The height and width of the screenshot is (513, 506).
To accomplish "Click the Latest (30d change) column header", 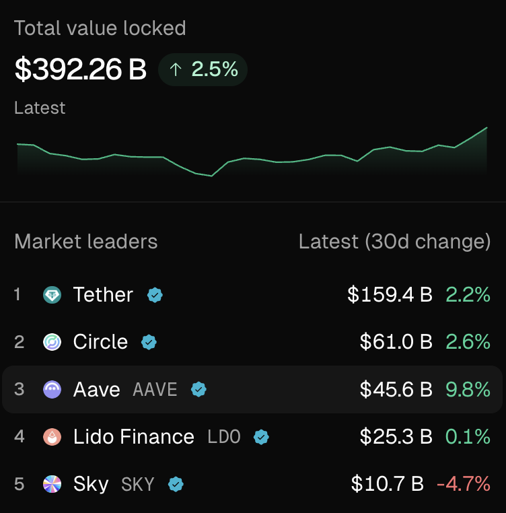I will point(394,242).
